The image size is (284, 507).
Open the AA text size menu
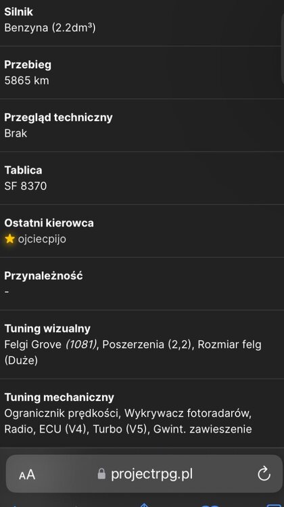point(27,475)
